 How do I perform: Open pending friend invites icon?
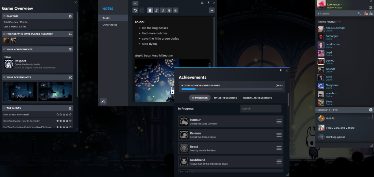point(366,14)
